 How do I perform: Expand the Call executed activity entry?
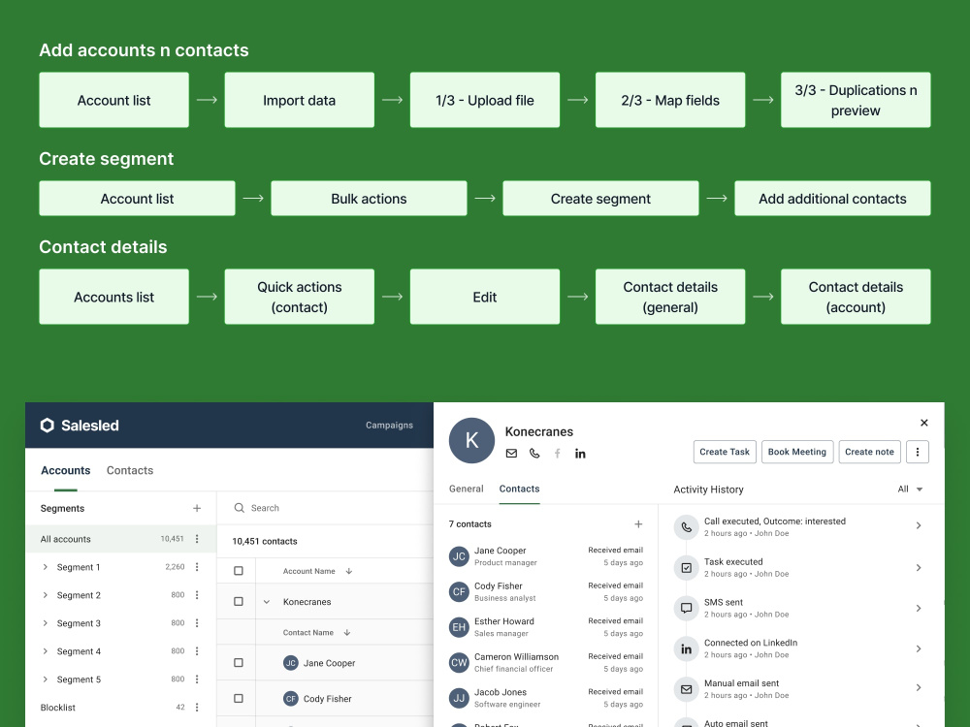coord(919,525)
